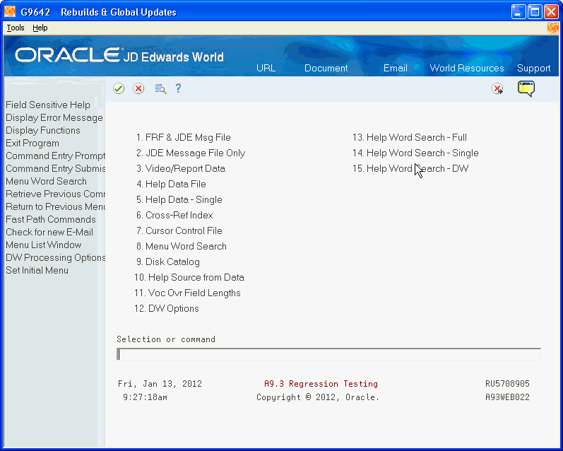
Task: Select Set Initial Menu in the sidebar
Action: click(37, 270)
